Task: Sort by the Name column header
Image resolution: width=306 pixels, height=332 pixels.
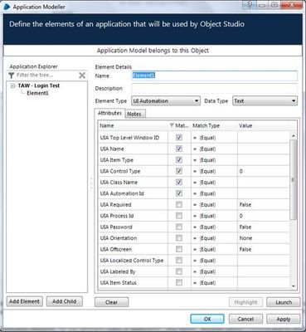Action: pos(133,125)
